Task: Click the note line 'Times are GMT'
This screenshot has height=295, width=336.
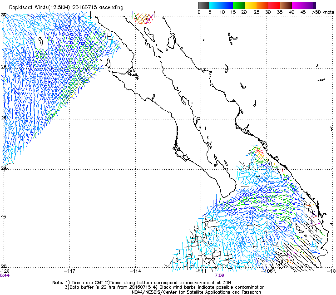Action: (x=88, y=283)
